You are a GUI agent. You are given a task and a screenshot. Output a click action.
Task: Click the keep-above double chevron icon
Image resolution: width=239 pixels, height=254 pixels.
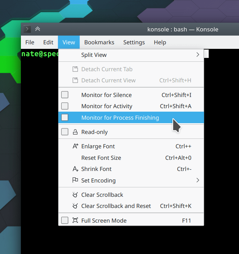pos(38,29)
